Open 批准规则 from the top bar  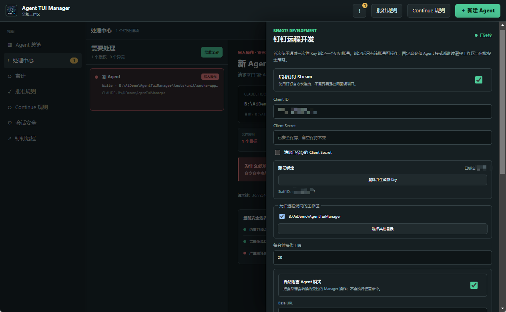[387, 11]
